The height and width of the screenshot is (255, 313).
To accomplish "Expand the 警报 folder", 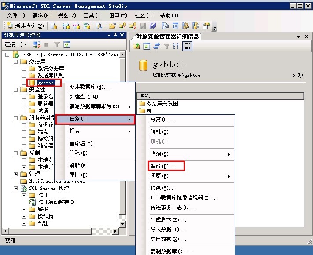I will (24, 209).
